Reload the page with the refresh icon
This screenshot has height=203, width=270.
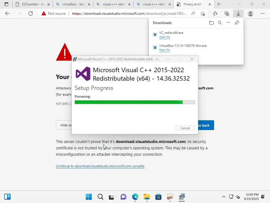point(31,13)
